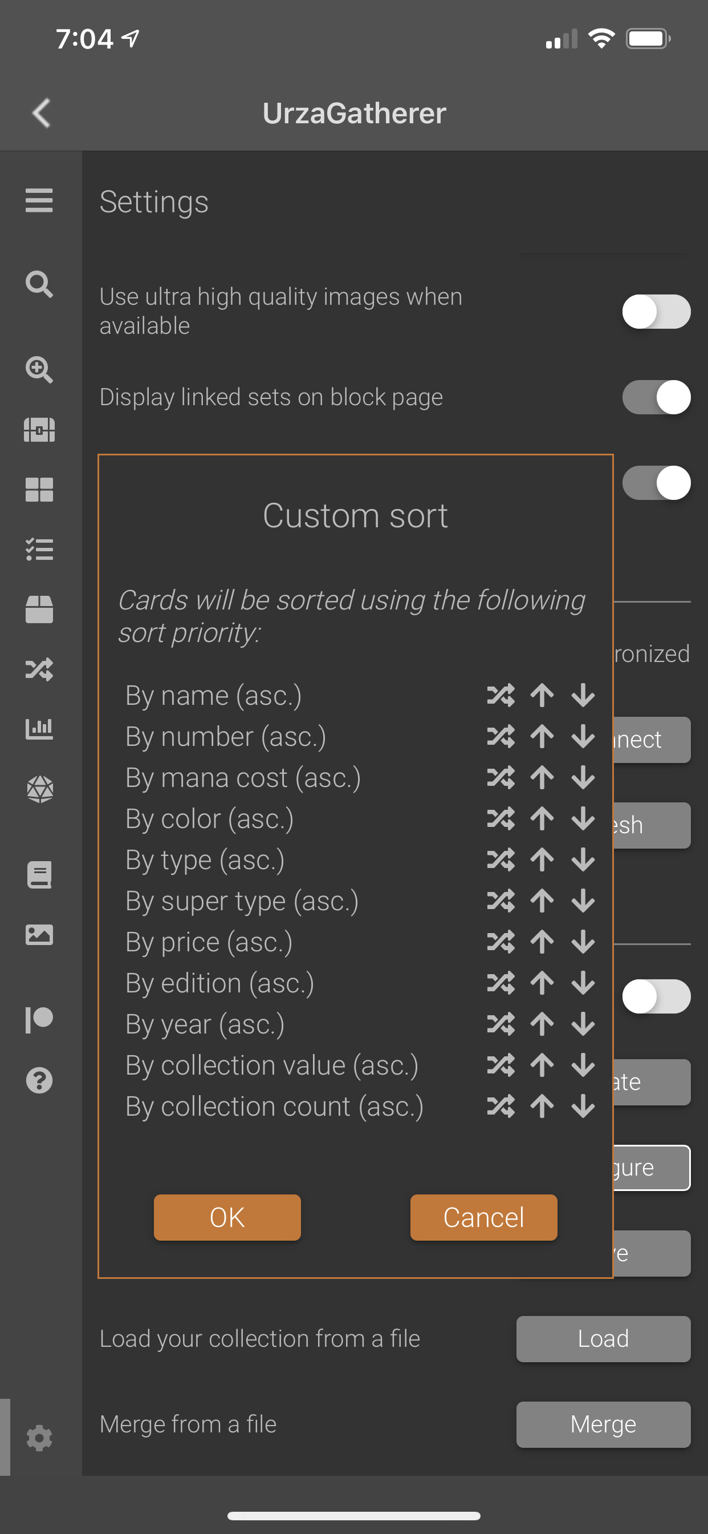Open the advanced search magnifier-plus icon
Screen dimensions: 708x1534
[x=39, y=369]
